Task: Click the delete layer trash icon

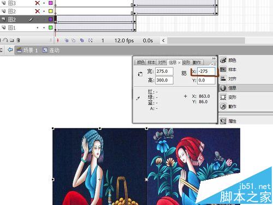Action: point(18,40)
